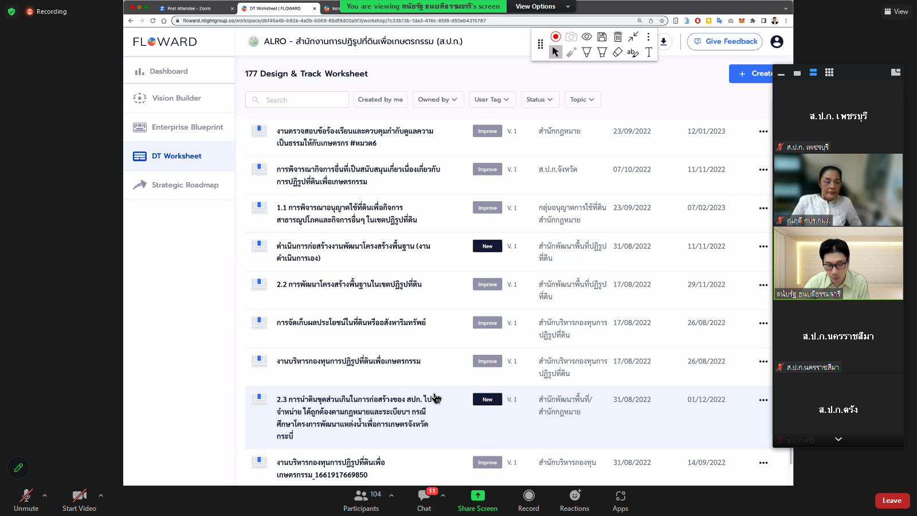Open the View Options dropdown

point(542,6)
